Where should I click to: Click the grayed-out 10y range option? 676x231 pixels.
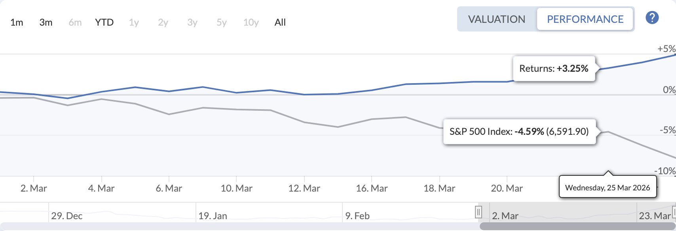250,22
